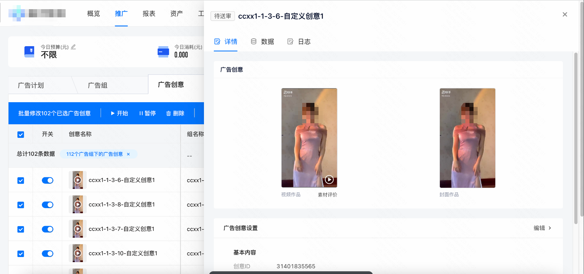Image resolution: width=584 pixels, height=274 pixels.
Task: Click the 总计102条数据 summary text
Action: pos(36,154)
